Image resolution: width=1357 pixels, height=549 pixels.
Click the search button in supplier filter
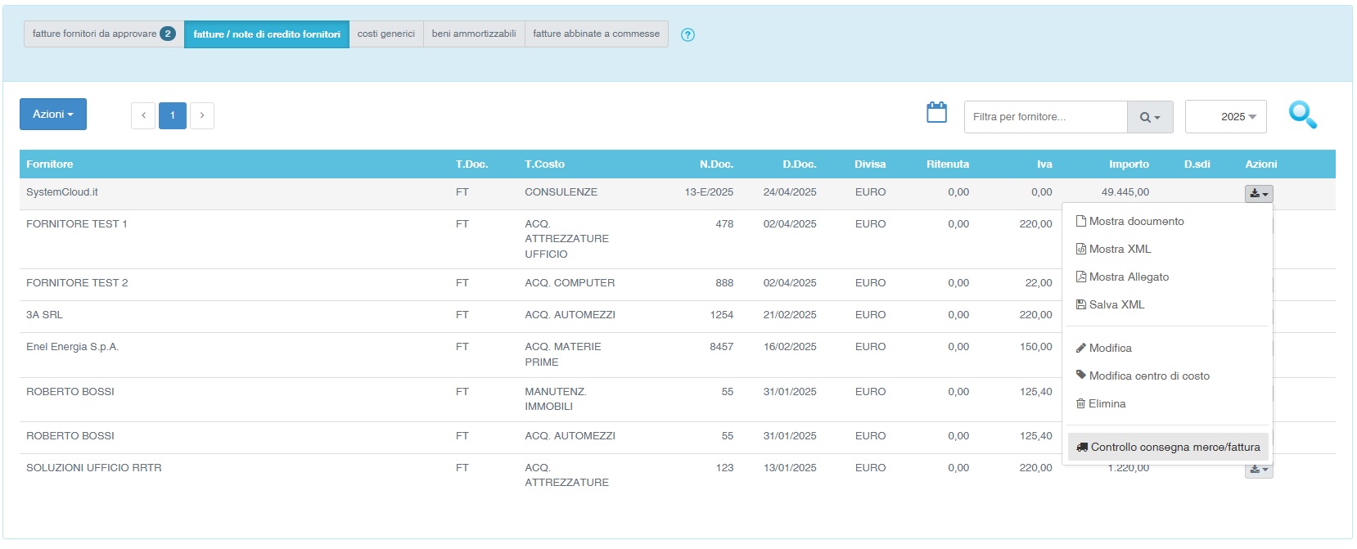pos(1149,117)
